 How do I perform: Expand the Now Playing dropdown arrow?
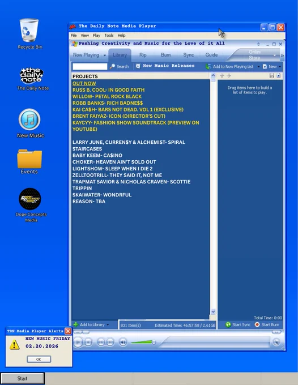click(x=105, y=55)
